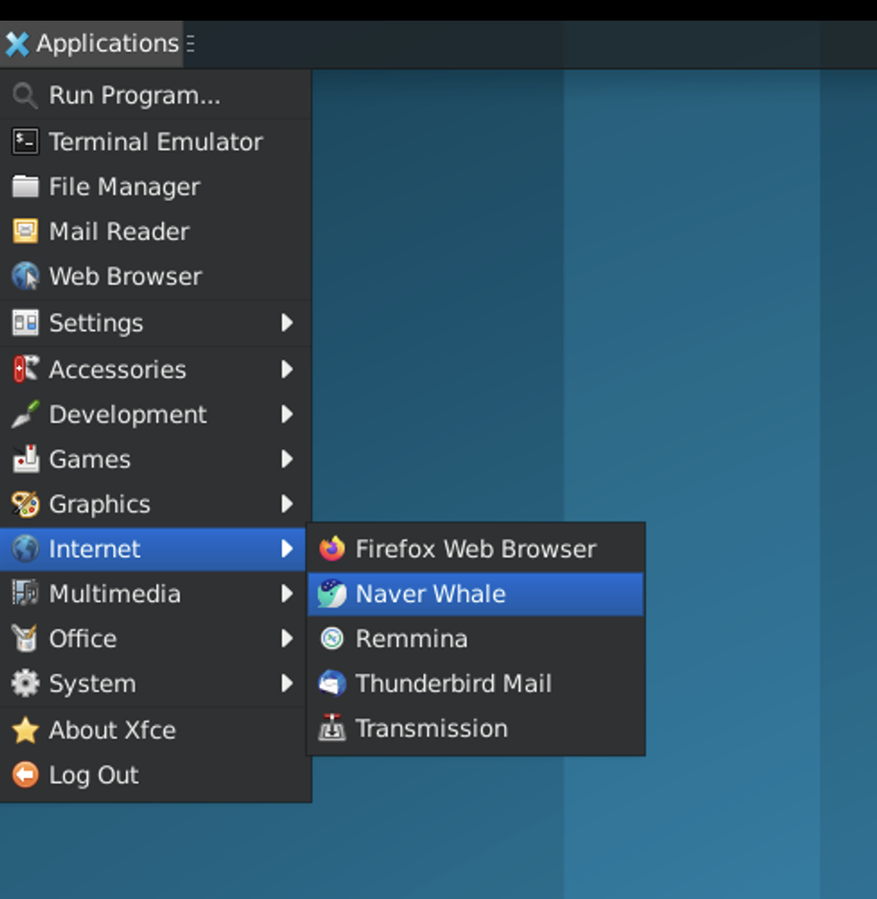Open the Applications menu button
The width and height of the screenshot is (877, 899).
click(x=91, y=44)
